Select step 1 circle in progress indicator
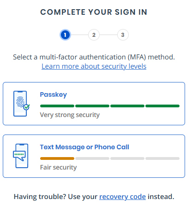 [x=65, y=35]
